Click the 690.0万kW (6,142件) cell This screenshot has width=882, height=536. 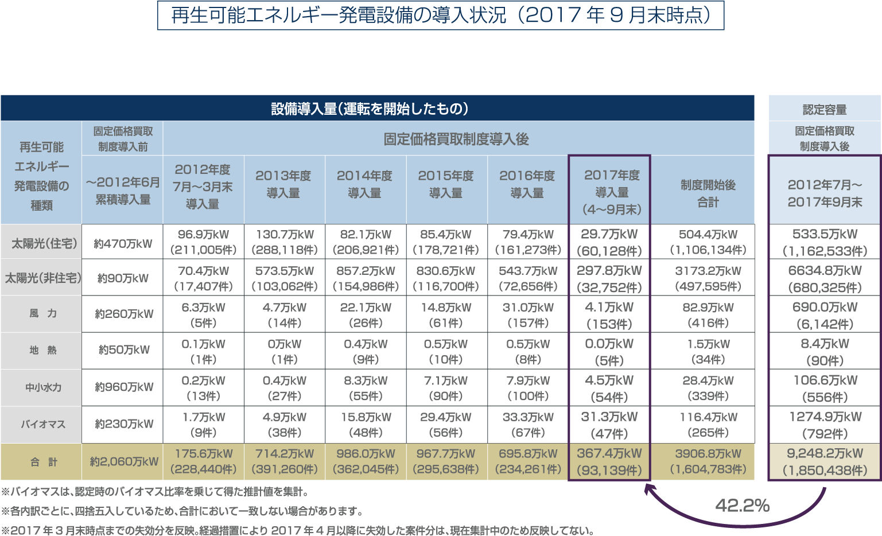(825, 314)
